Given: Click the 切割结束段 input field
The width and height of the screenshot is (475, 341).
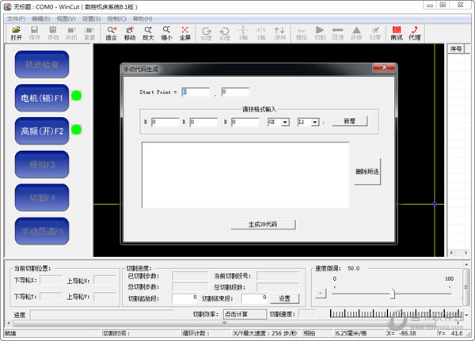Looking at the screenshot, I should click(x=254, y=298).
